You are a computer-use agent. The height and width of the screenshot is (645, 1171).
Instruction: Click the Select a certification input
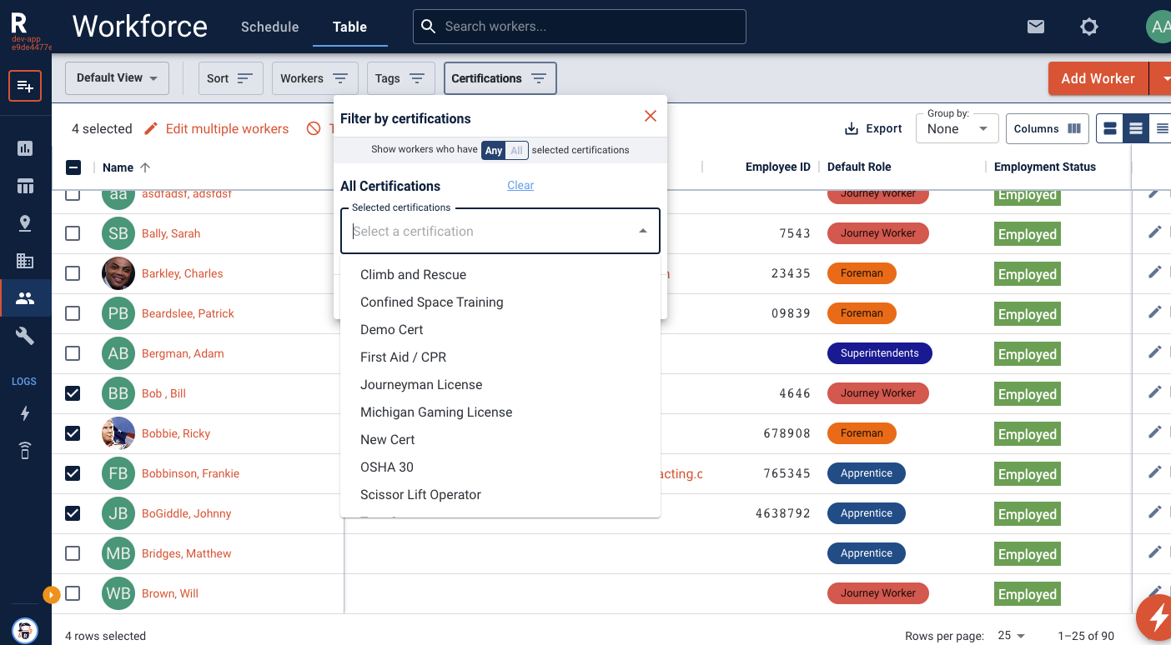click(x=500, y=231)
